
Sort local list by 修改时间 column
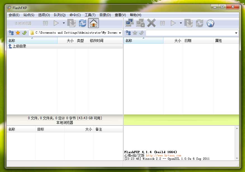tap(106, 41)
